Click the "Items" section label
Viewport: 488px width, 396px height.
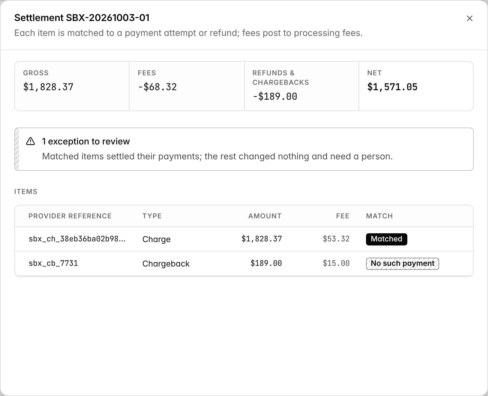click(26, 192)
